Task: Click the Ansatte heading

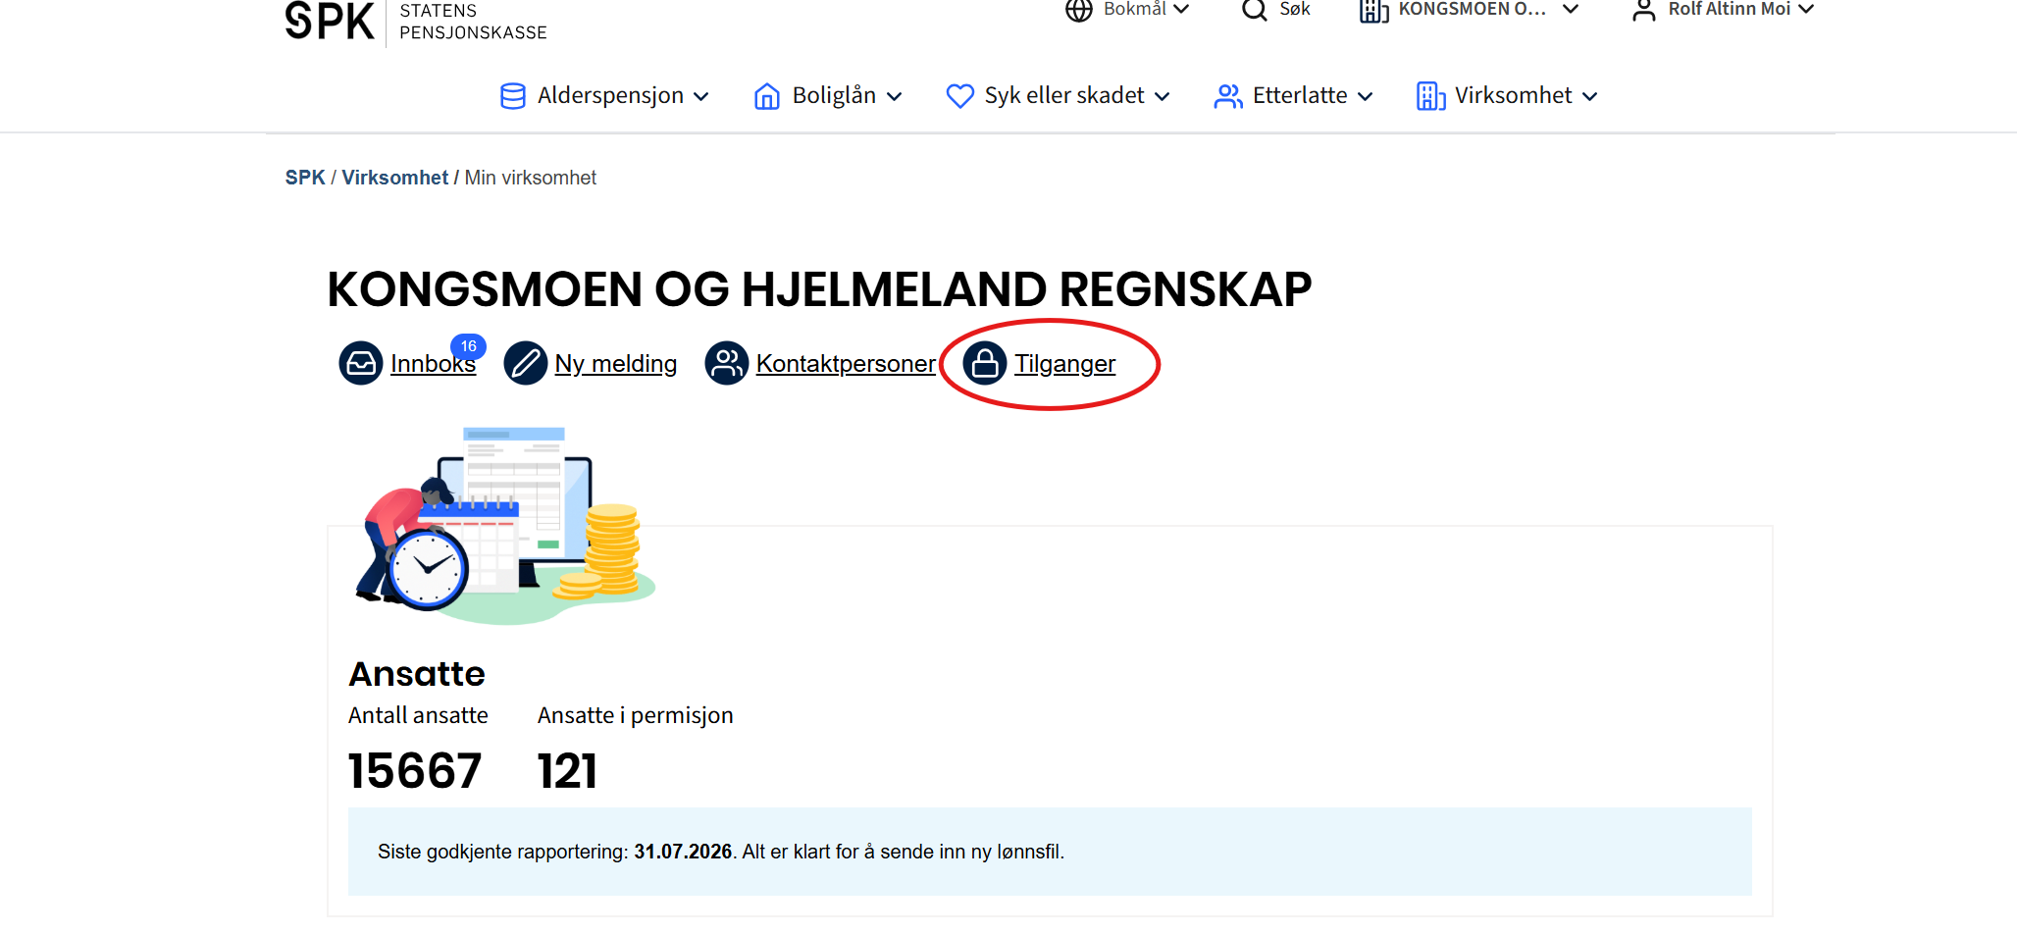Action: pos(417,674)
